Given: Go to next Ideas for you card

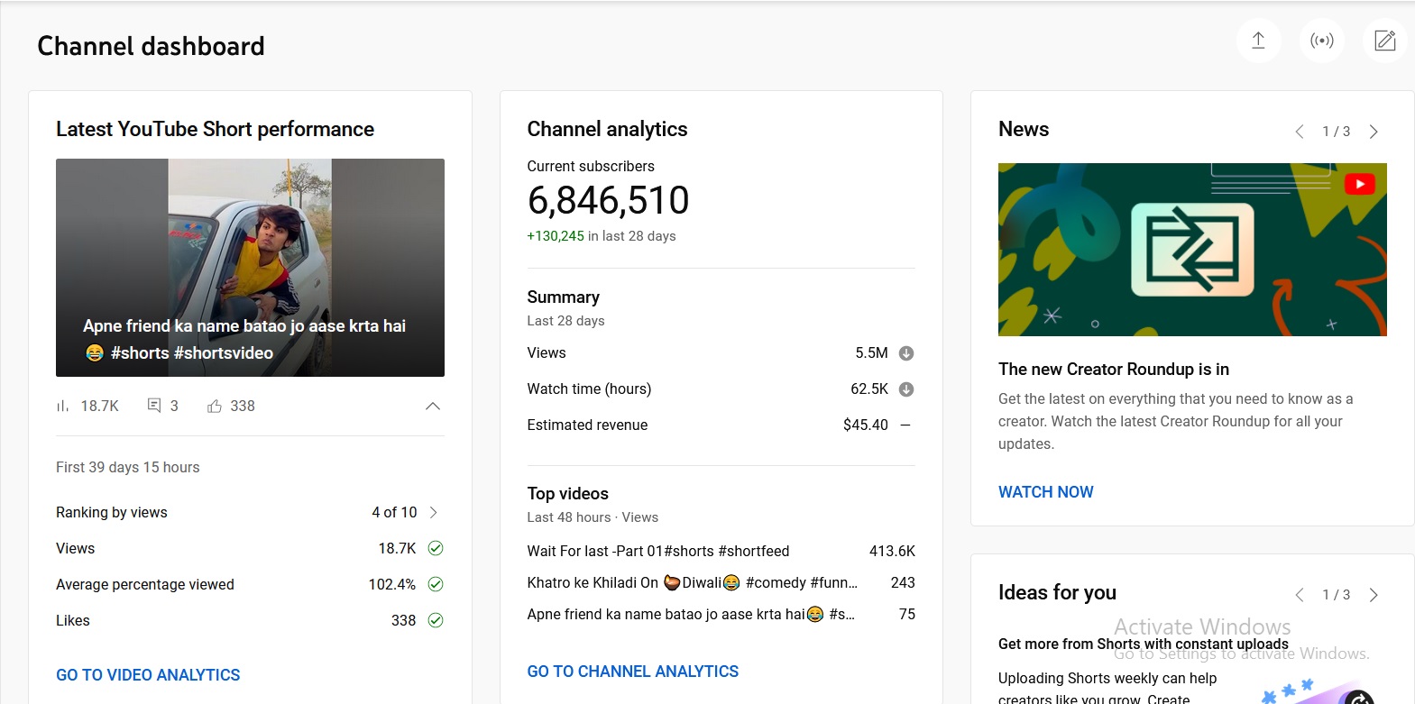Looking at the screenshot, I should coord(1374,595).
